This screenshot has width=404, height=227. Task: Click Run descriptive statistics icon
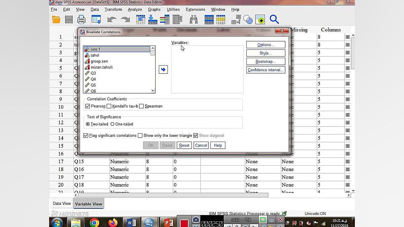pos(177,19)
